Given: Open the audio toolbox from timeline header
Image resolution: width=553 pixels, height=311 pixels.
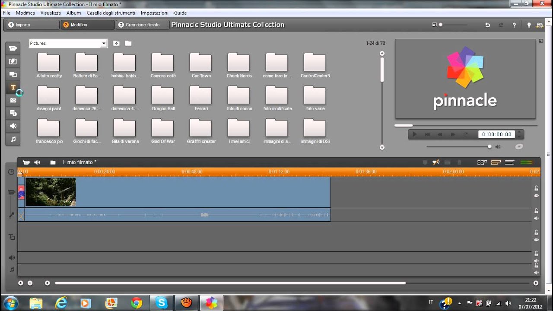Looking at the screenshot, I should pyautogui.click(x=37, y=162).
